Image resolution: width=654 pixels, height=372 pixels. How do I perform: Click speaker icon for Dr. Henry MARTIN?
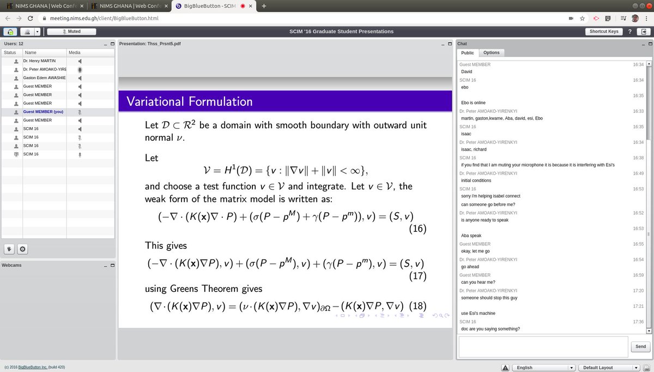click(x=80, y=61)
